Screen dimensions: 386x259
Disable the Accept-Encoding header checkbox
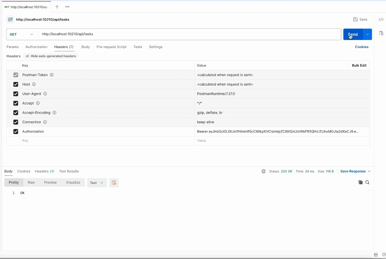coord(16,113)
